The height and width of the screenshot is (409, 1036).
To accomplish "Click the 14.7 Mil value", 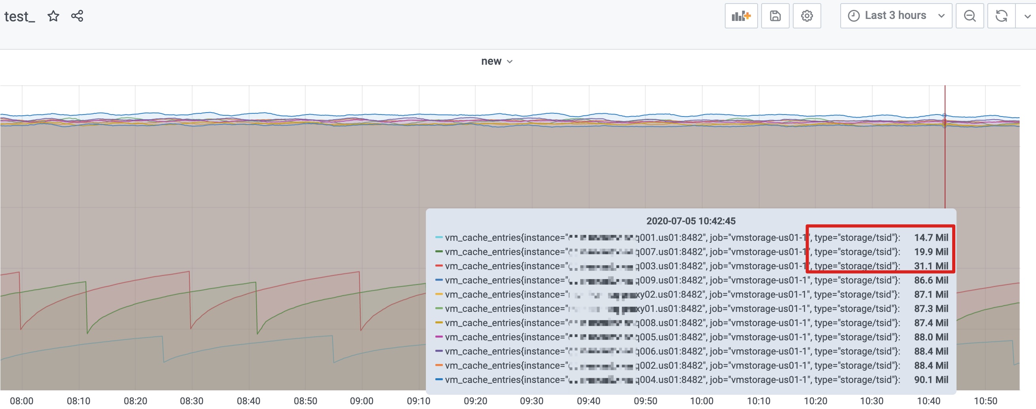I will coord(931,238).
